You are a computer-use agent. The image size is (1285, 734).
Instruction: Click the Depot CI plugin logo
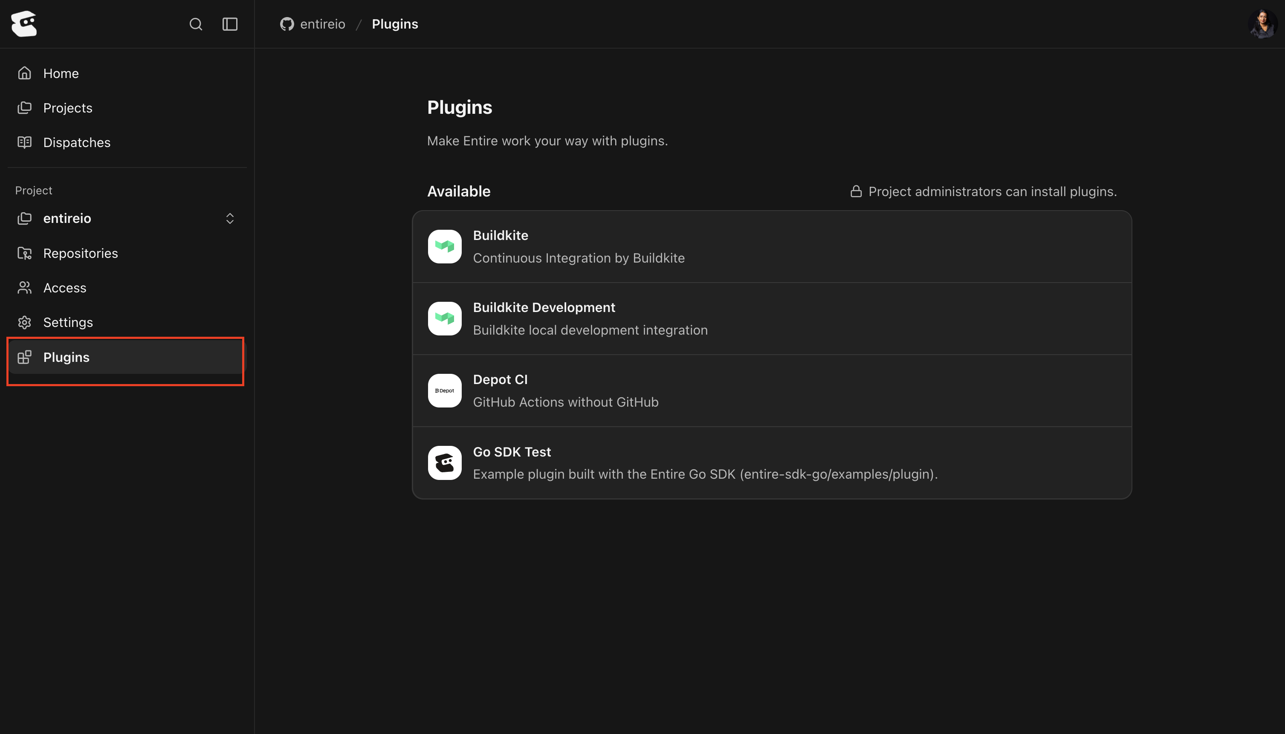pos(445,391)
